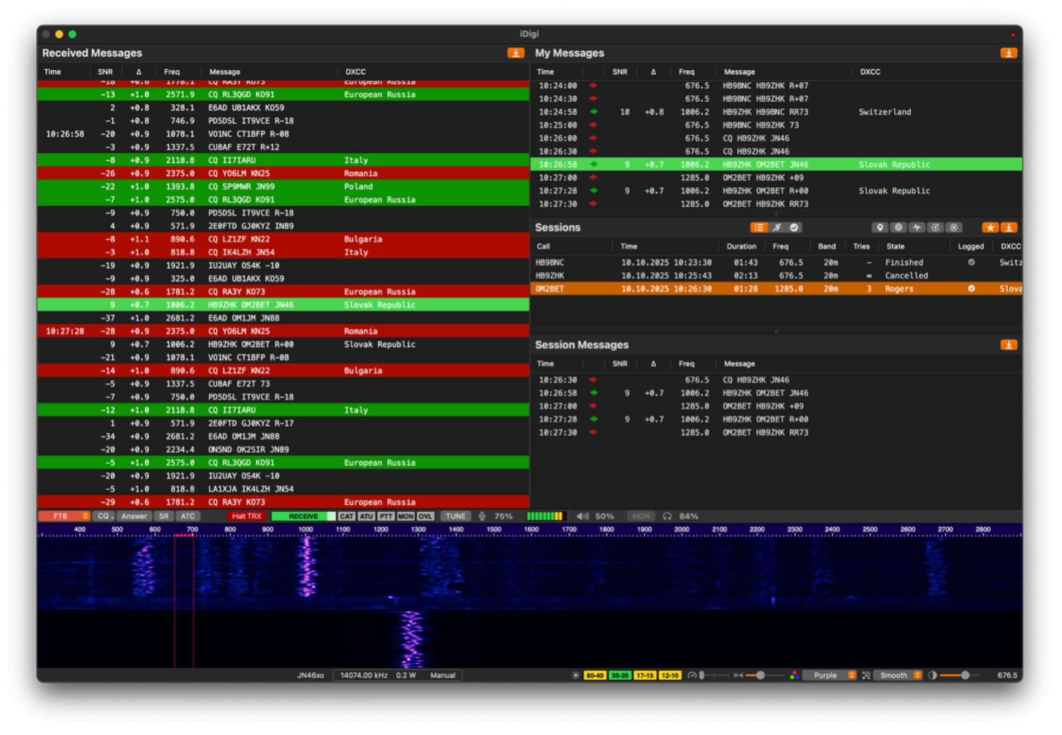
Task: Adjust the waterfall width slider
Action: (x=765, y=675)
